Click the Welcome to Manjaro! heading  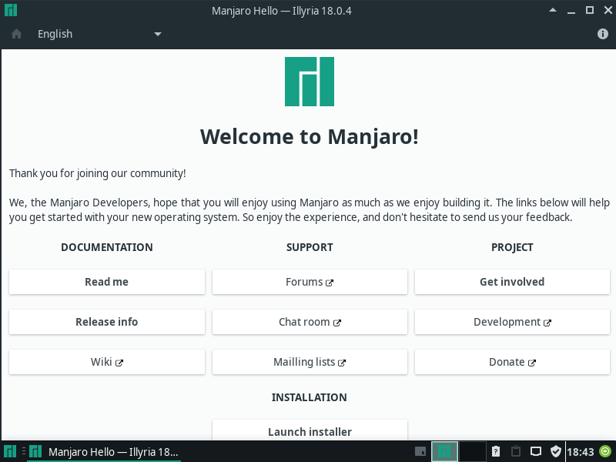tap(310, 137)
